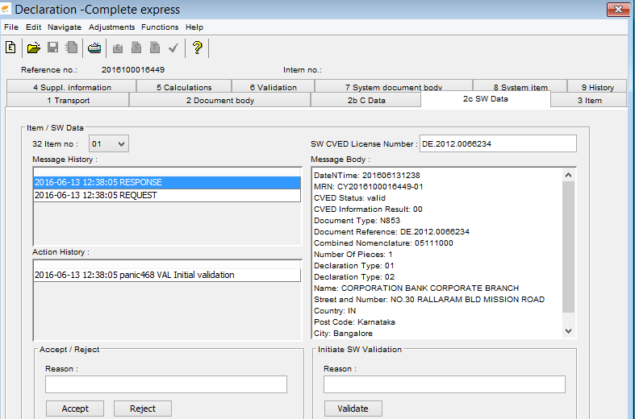635x419 pixels.
Task: Click the application icon in title bar
Action: pos(6,9)
